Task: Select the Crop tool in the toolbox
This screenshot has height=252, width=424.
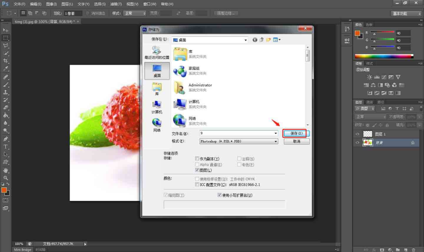Action: [6, 61]
